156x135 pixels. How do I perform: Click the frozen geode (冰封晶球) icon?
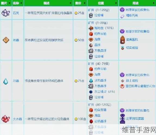tap(91, 80)
